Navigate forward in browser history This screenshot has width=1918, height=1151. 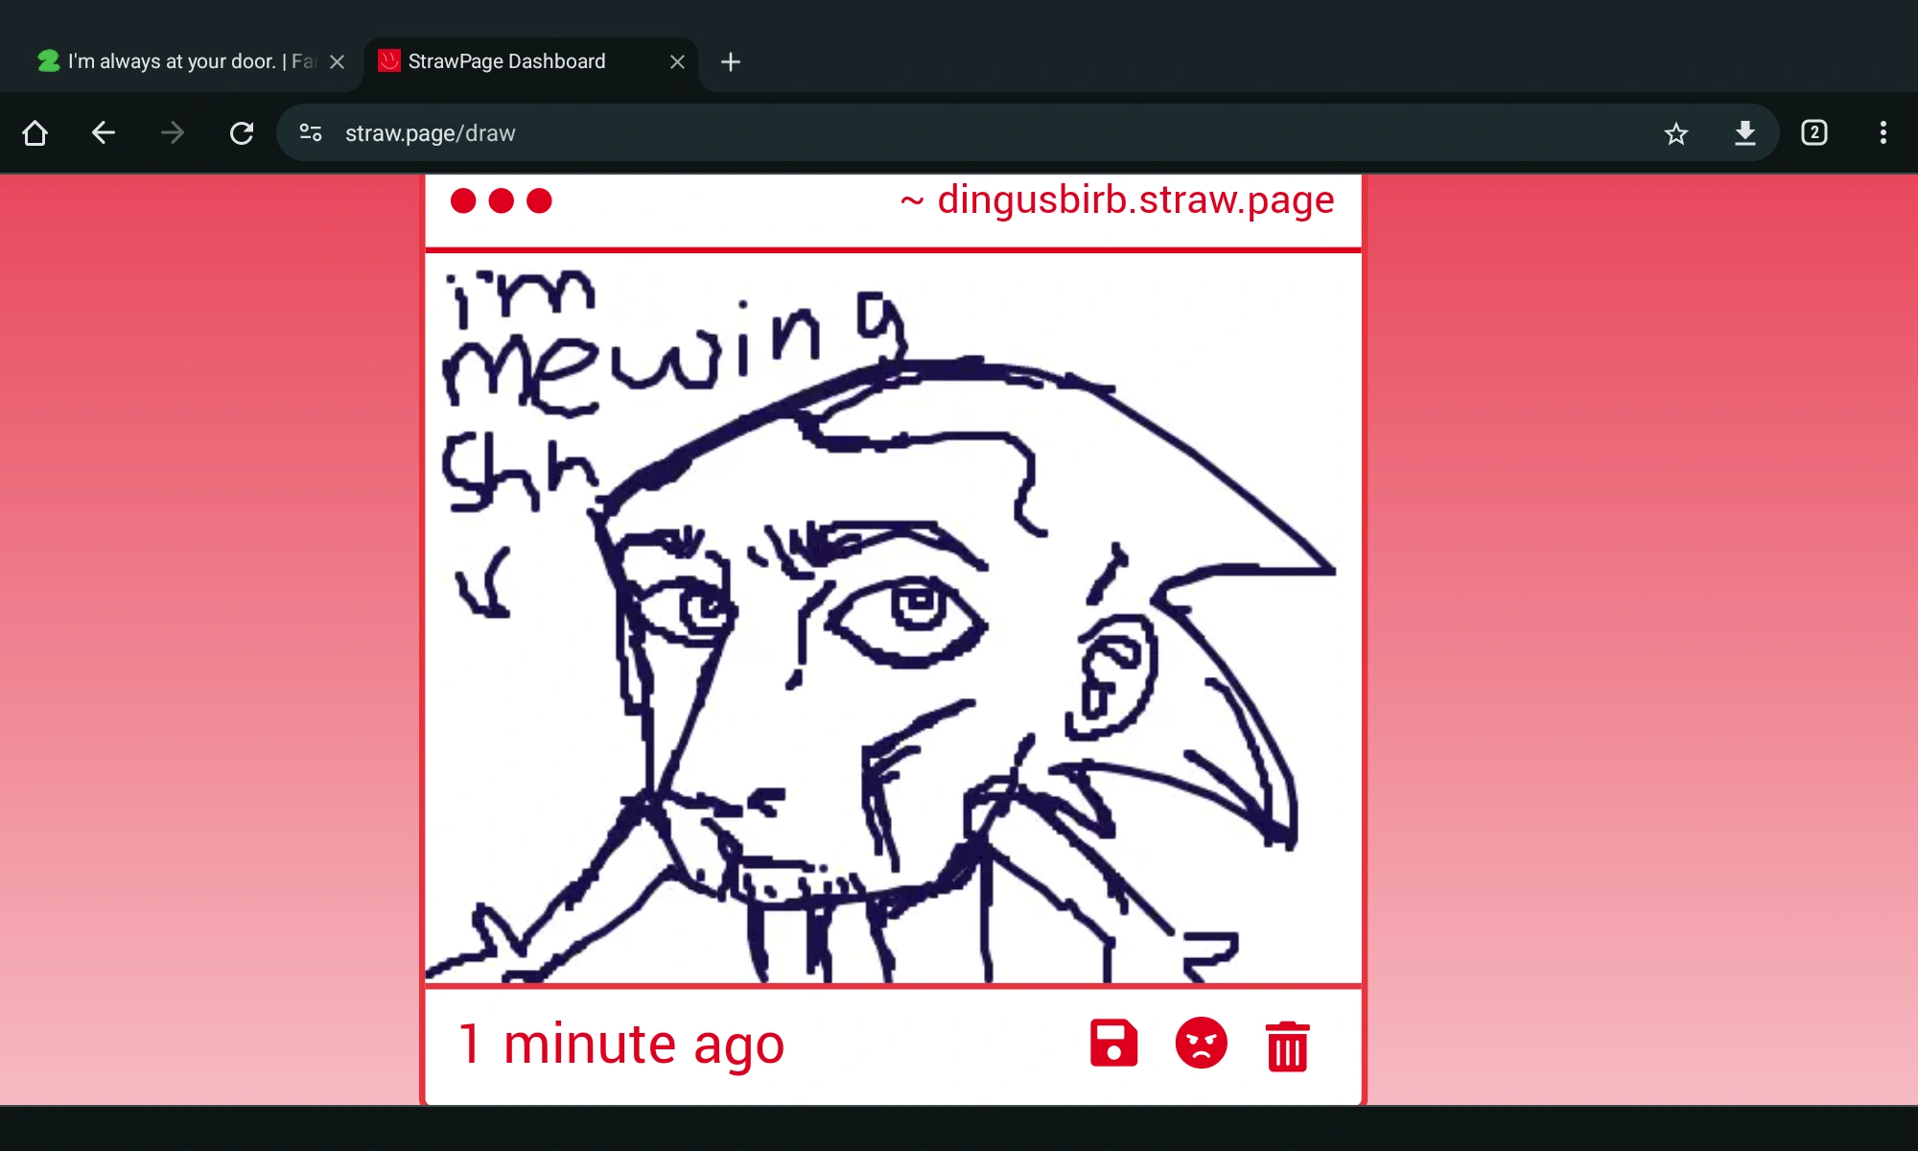click(x=172, y=133)
